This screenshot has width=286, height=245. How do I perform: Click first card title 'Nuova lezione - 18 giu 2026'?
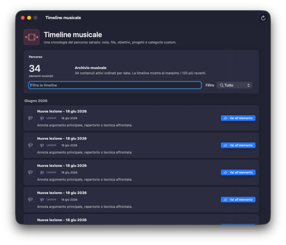62,111
